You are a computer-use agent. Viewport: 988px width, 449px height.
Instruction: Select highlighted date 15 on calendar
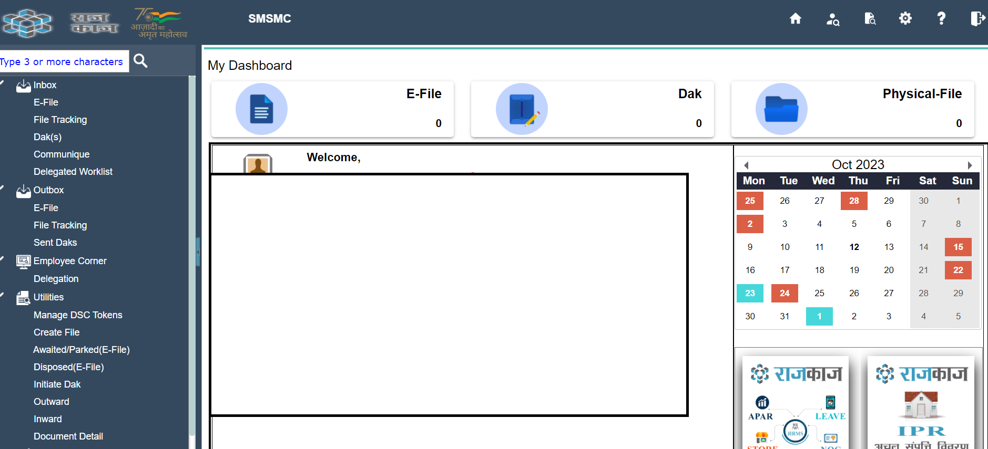[x=958, y=247]
